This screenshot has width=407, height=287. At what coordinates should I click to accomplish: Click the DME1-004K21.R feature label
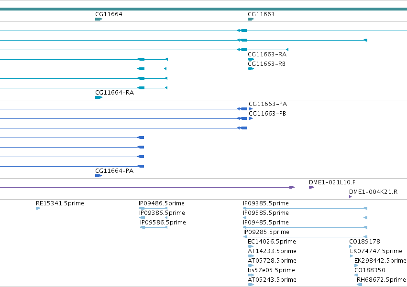[x=373, y=192]
